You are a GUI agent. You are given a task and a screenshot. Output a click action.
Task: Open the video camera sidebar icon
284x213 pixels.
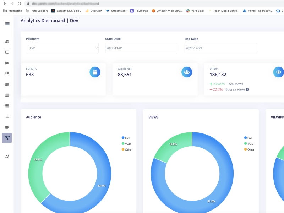[7, 127]
